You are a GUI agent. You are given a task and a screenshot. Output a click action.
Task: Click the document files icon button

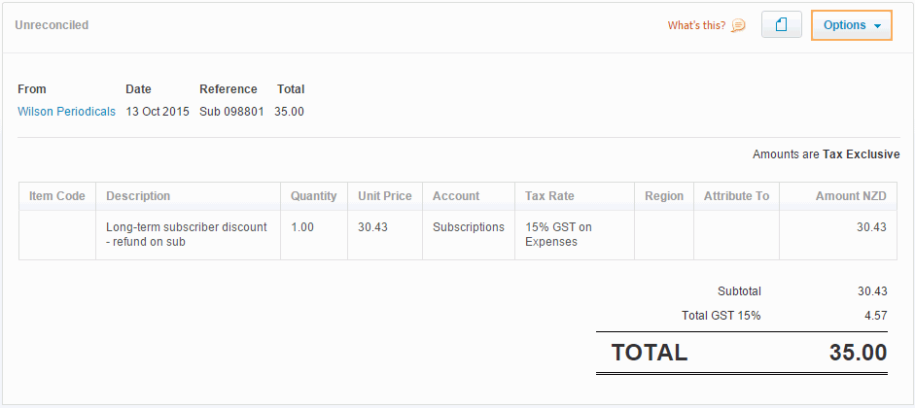781,25
